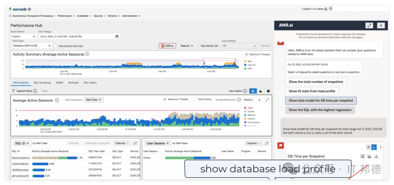
Task: Click the Applied Filters info icon
Action: pos(35,91)
